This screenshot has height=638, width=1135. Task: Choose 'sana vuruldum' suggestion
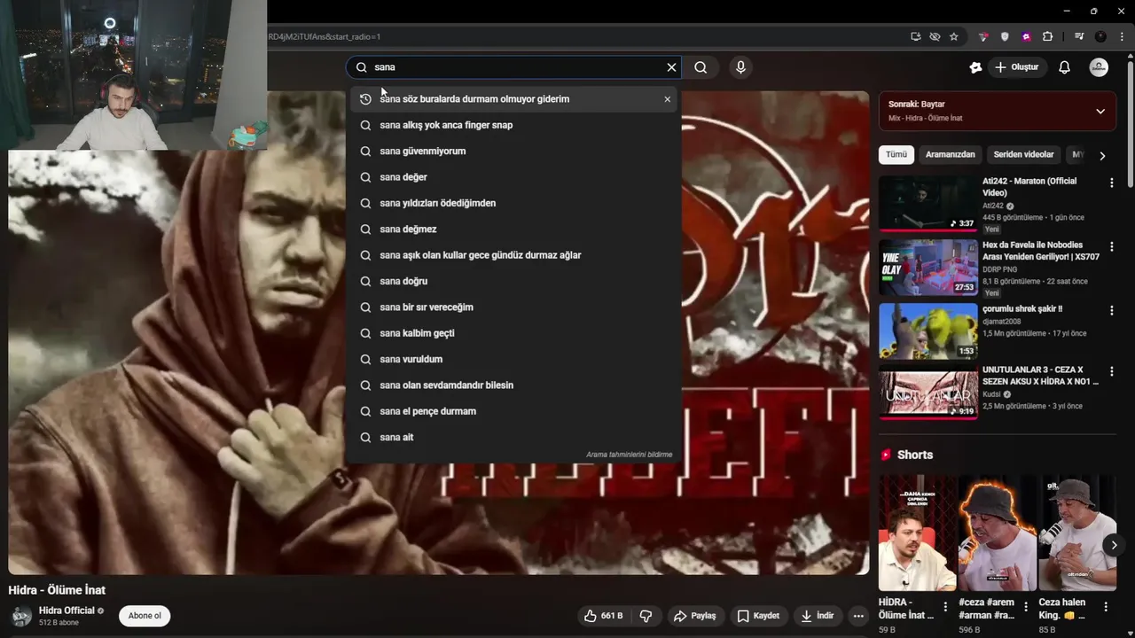coord(513,359)
